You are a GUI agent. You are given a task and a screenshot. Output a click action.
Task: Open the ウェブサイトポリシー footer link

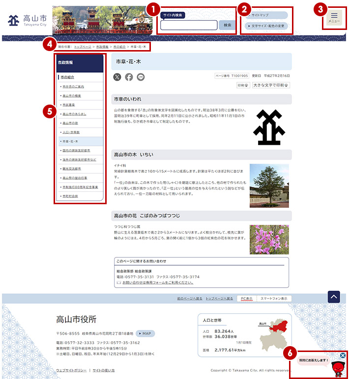71,370
